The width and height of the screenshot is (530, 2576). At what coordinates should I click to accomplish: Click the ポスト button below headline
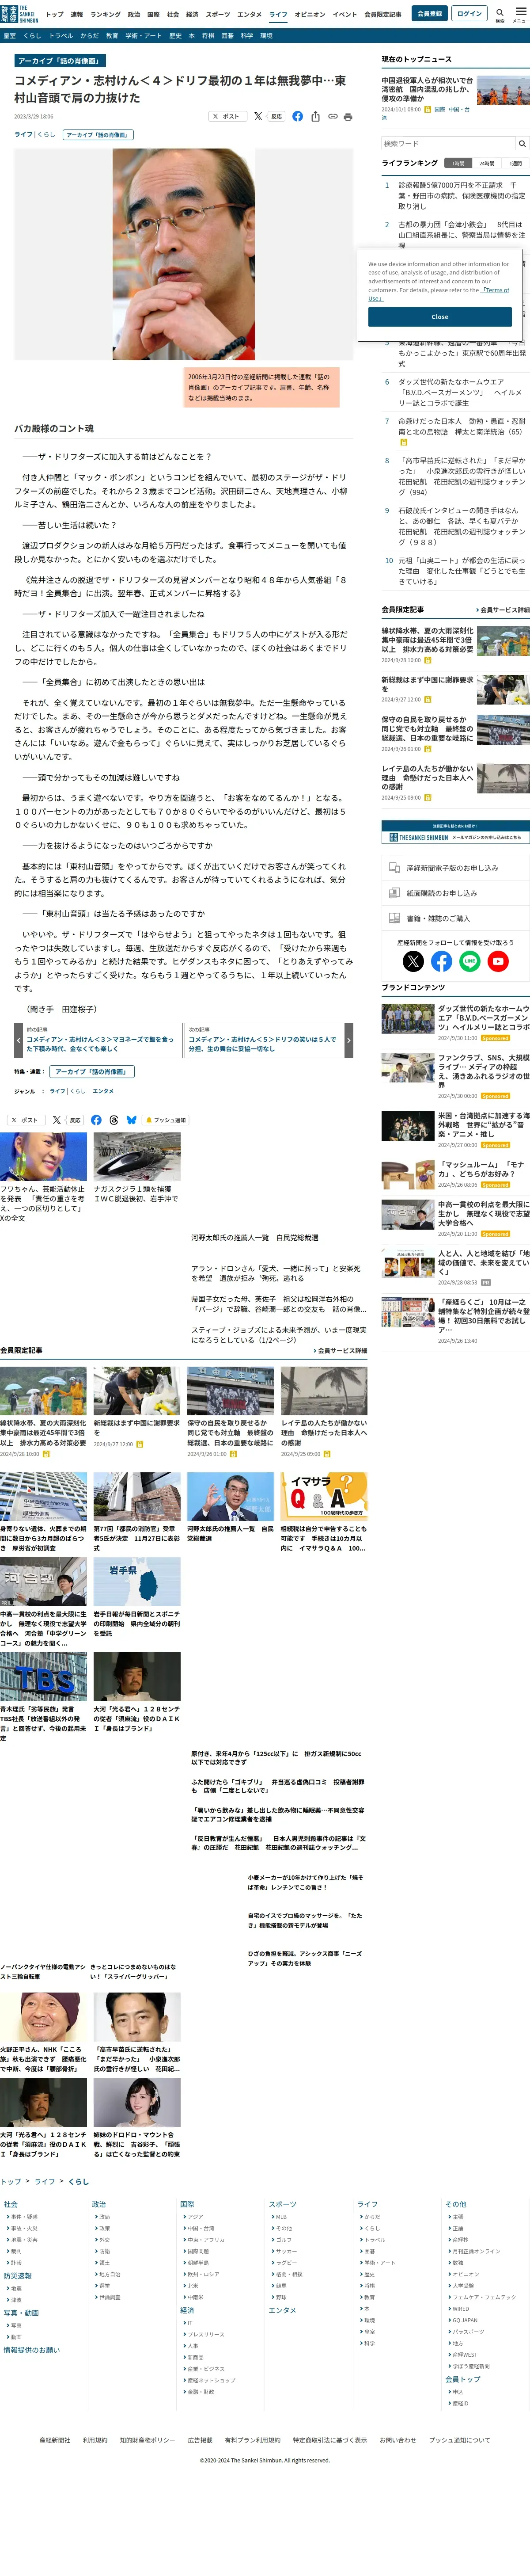[227, 116]
